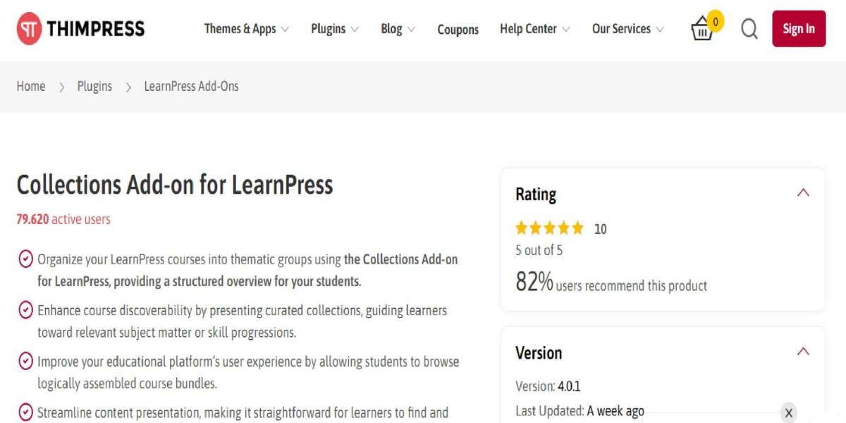The image size is (846, 423).
Task: Open the Help Center dropdown
Action: tap(529, 29)
